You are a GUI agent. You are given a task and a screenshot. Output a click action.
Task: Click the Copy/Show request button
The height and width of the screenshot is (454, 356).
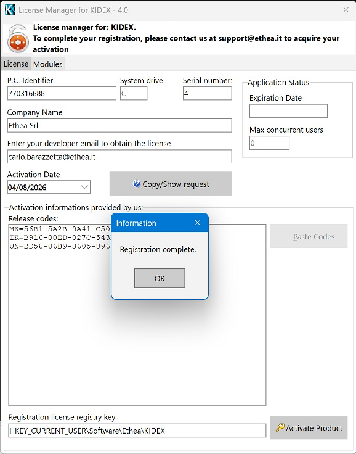(171, 184)
